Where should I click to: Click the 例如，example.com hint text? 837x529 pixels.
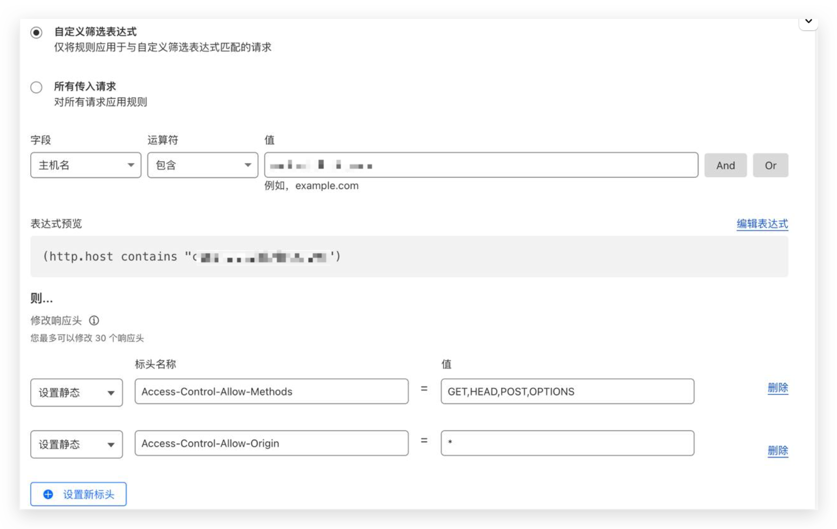[311, 186]
